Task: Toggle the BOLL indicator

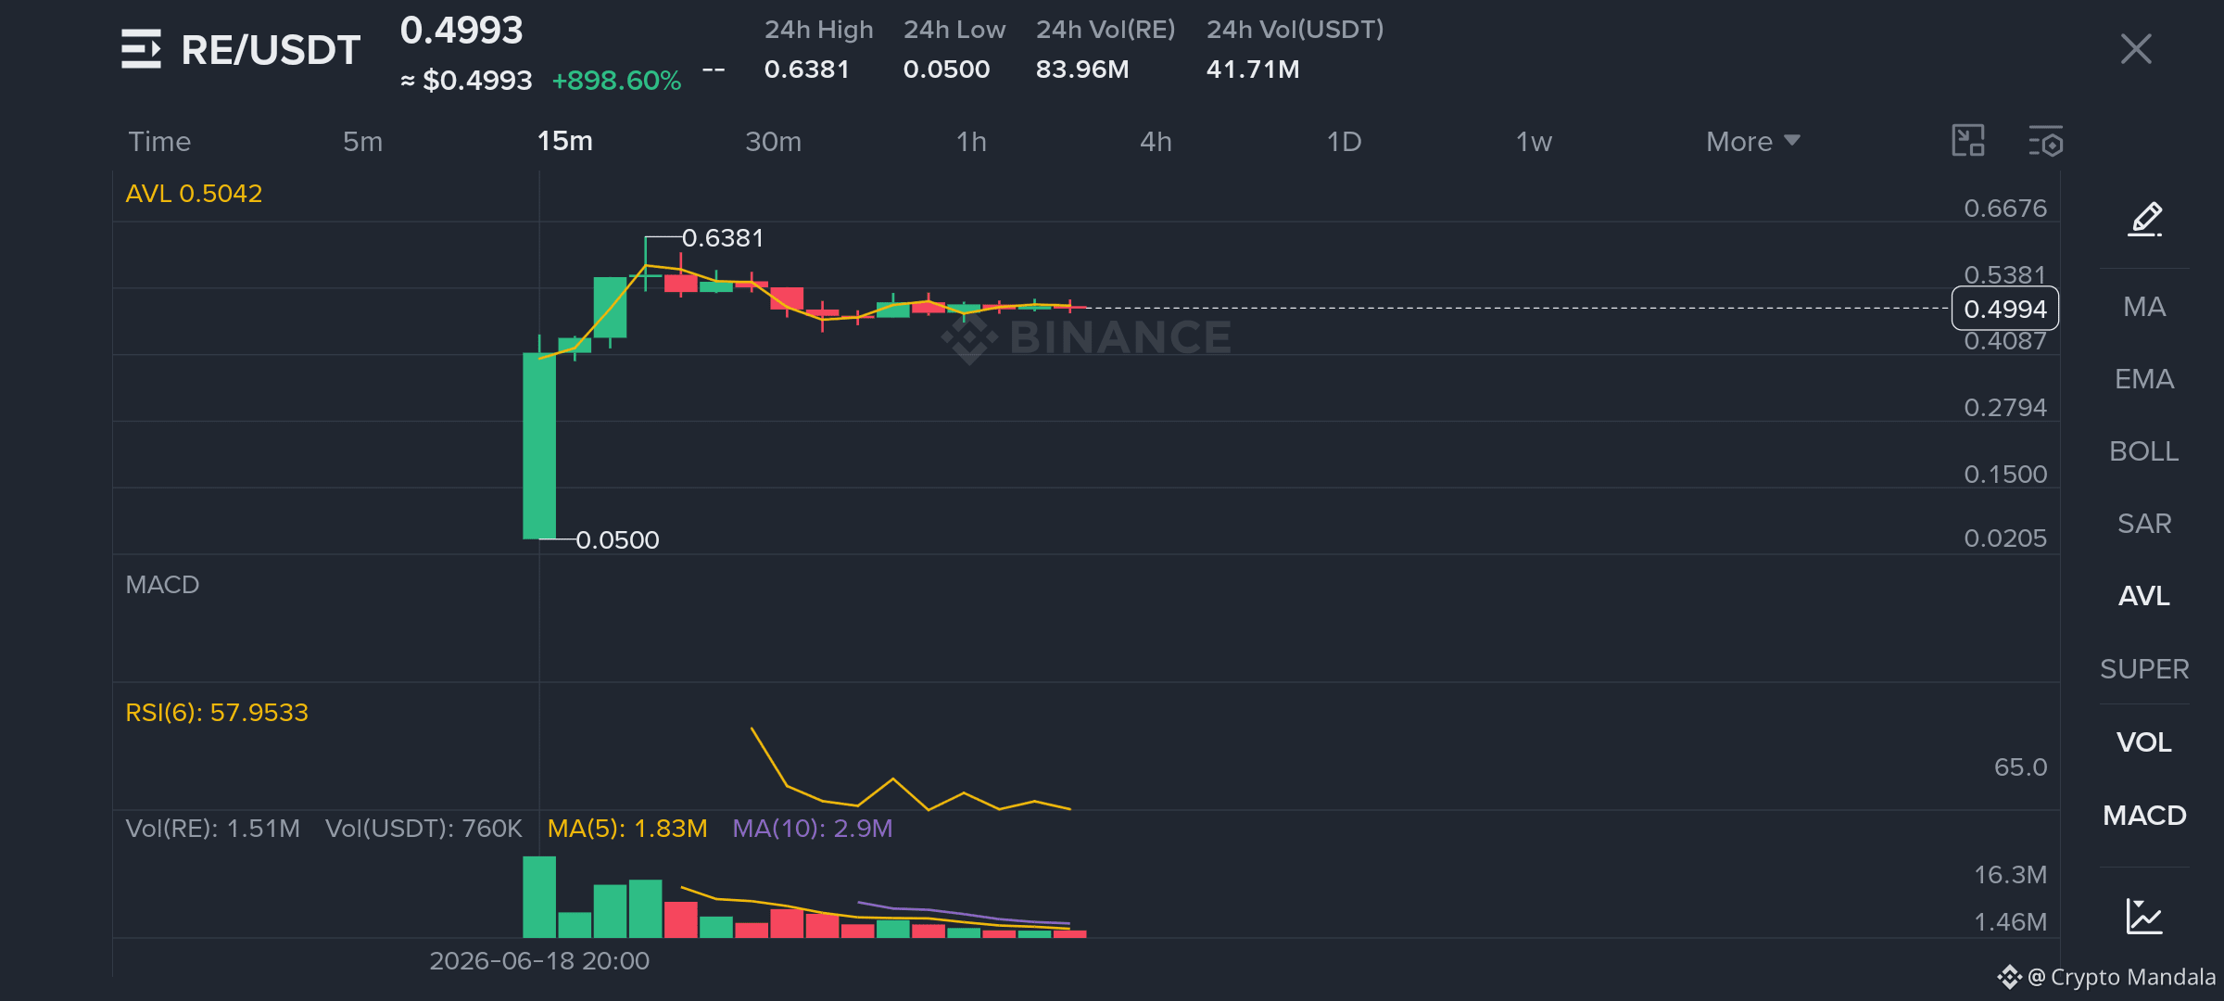Action: (2144, 451)
